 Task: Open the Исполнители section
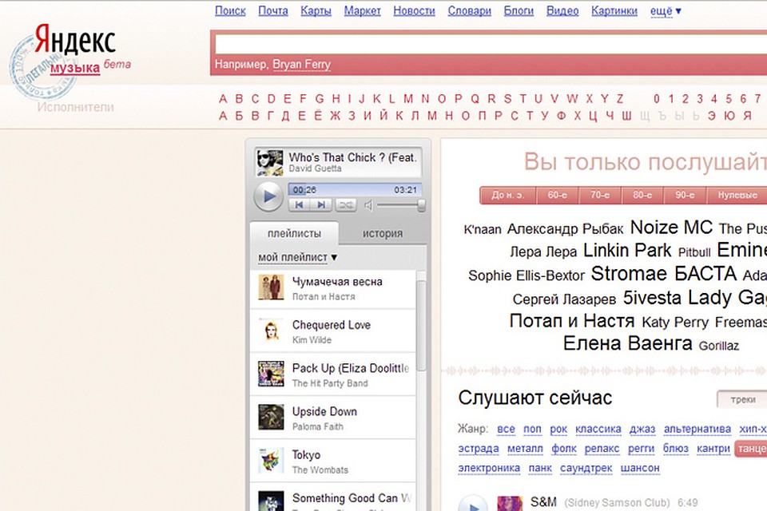[75, 107]
